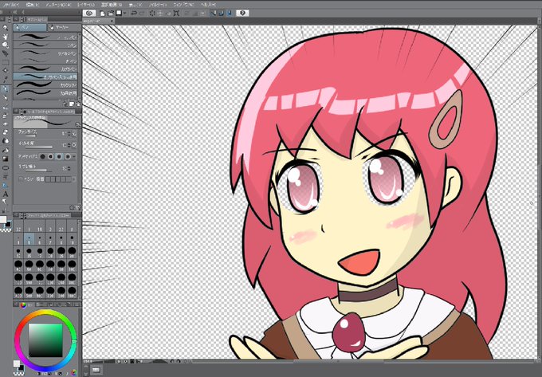
Task: Select the Operation object tool
Action: 6,45
